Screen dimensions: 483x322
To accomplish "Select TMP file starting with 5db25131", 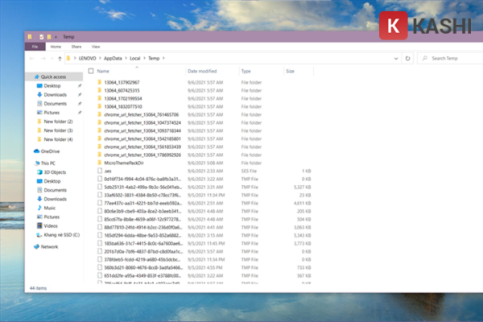I will (143, 187).
